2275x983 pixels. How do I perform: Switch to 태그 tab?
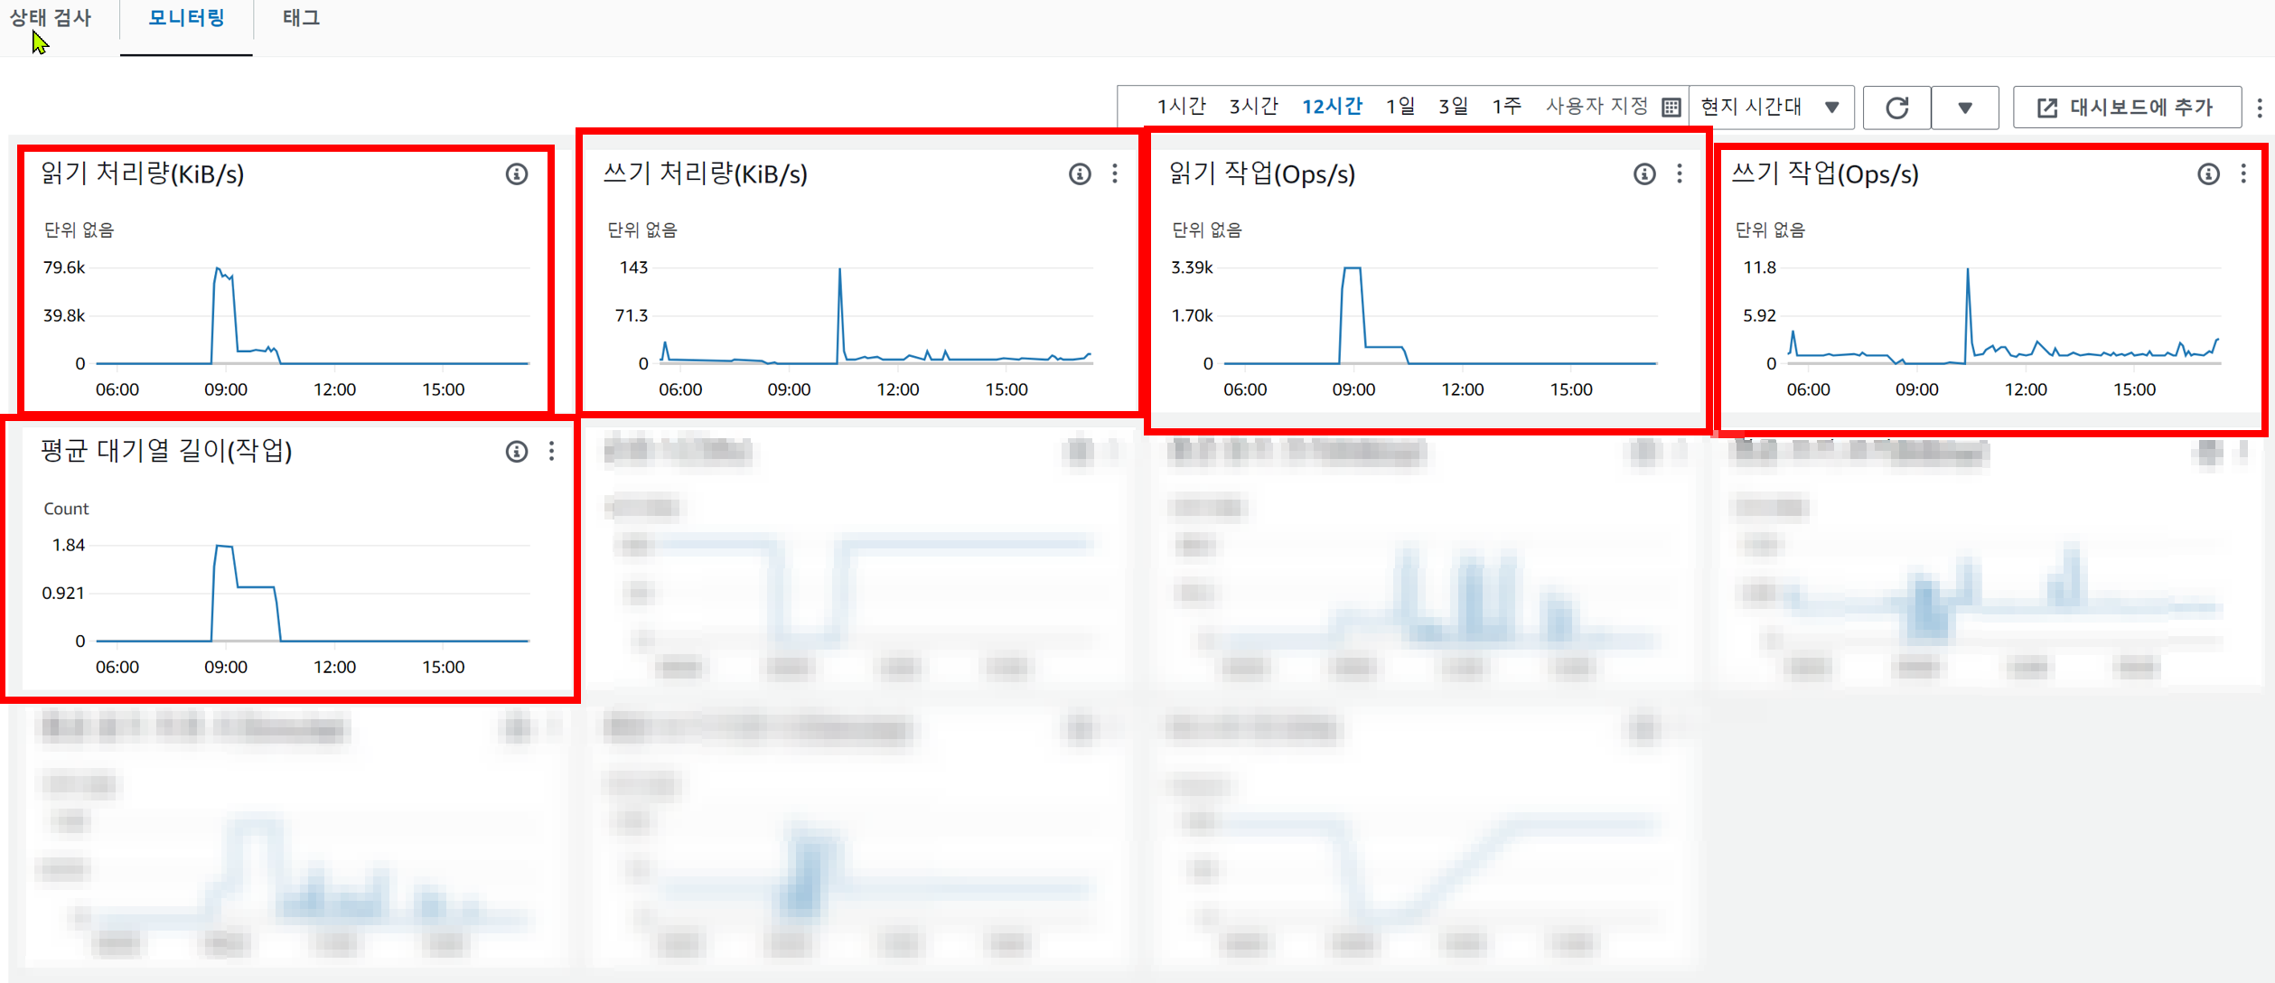pos(301,18)
